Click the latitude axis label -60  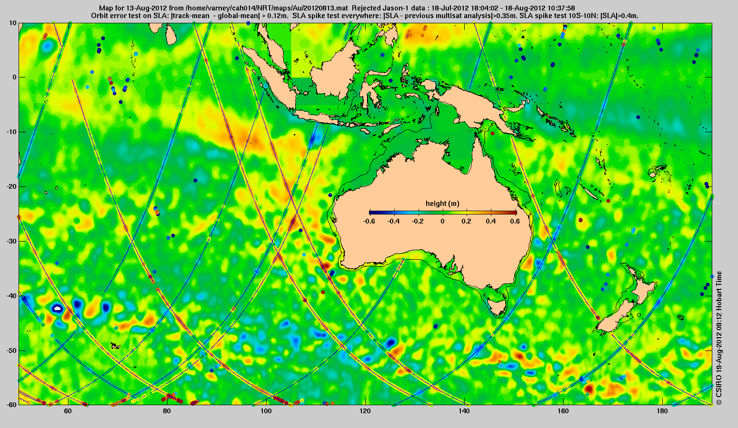(11, 405)
